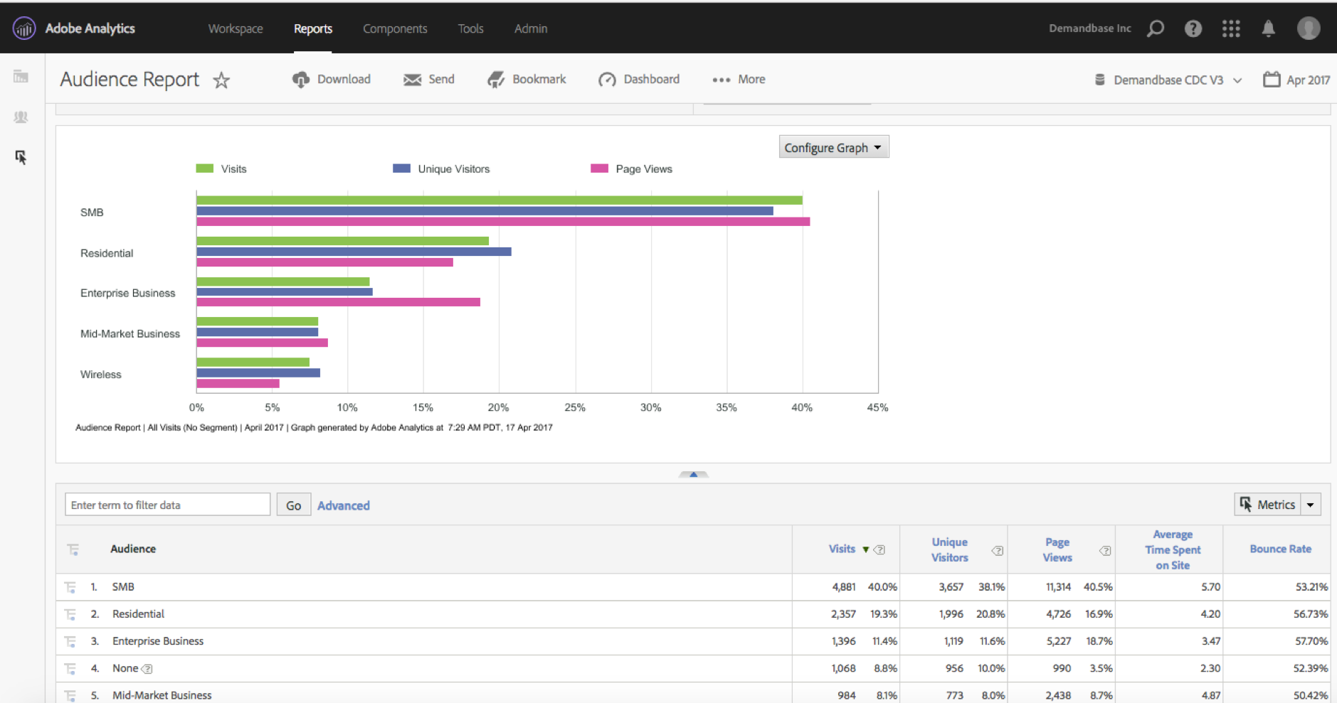The image size is (1337, 703).
Task: Open the help question mark icon
Action: tap(1193, 28)
